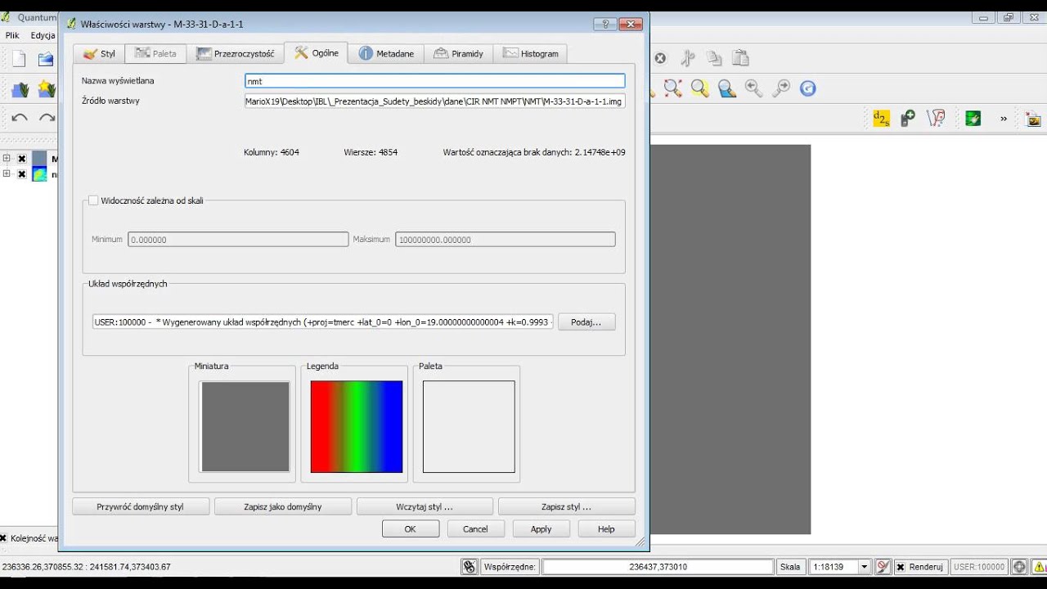
Task: Click zoom to selection magnifier icon
Action: click(x=699, y=88)
